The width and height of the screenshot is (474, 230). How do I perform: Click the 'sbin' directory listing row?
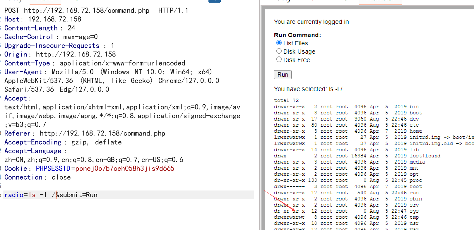(348, 199)
